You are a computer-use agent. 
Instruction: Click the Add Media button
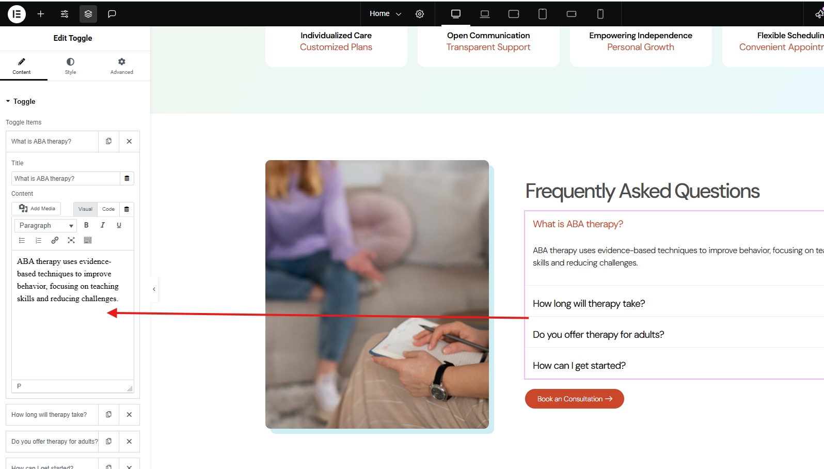pyautogui.click(x=37, y=209)
